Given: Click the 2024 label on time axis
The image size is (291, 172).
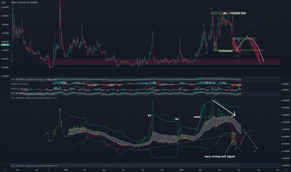Looking at the screenshot, I should 181,170.
